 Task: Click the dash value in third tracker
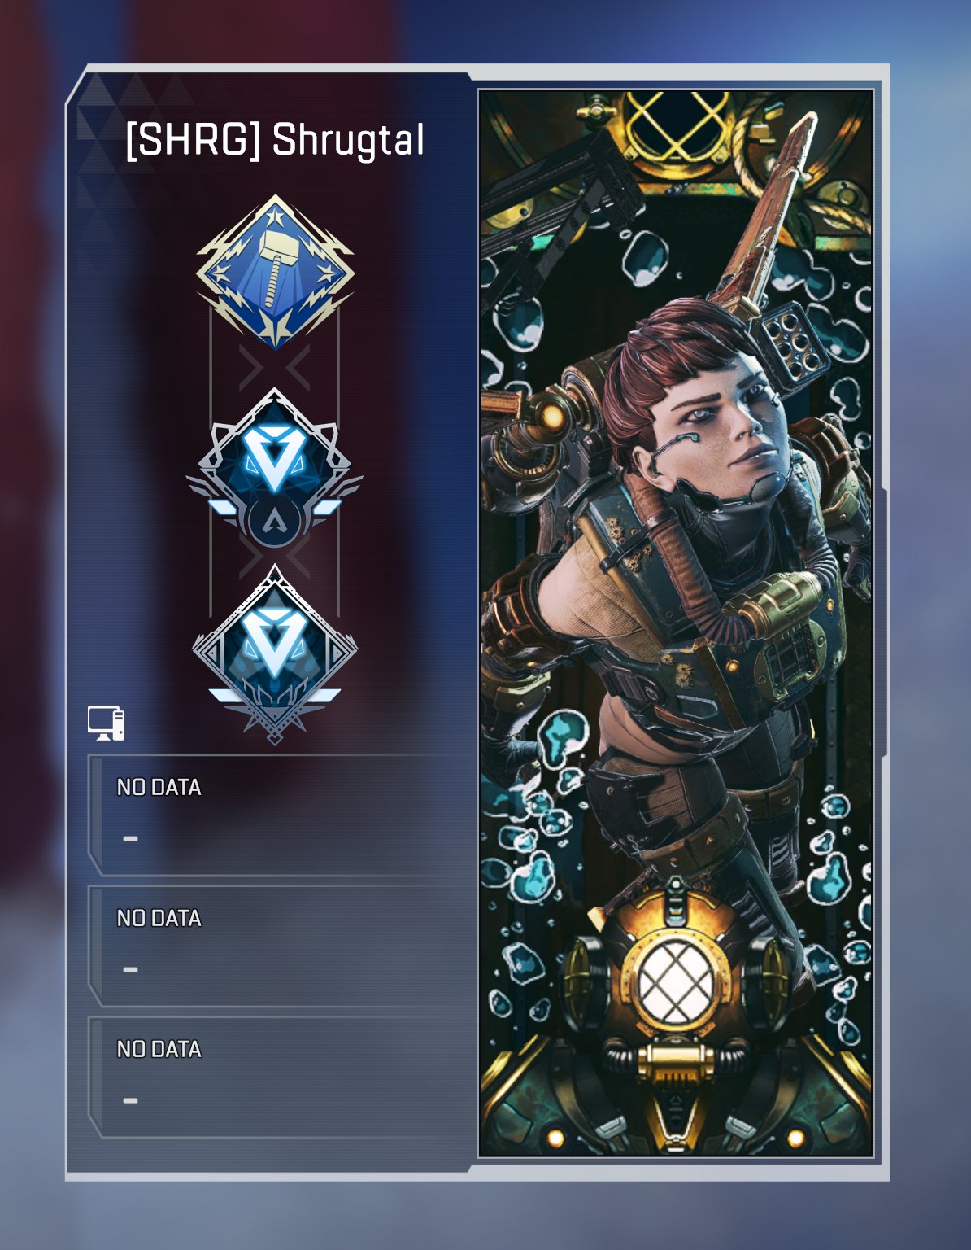pos(130,1101)
